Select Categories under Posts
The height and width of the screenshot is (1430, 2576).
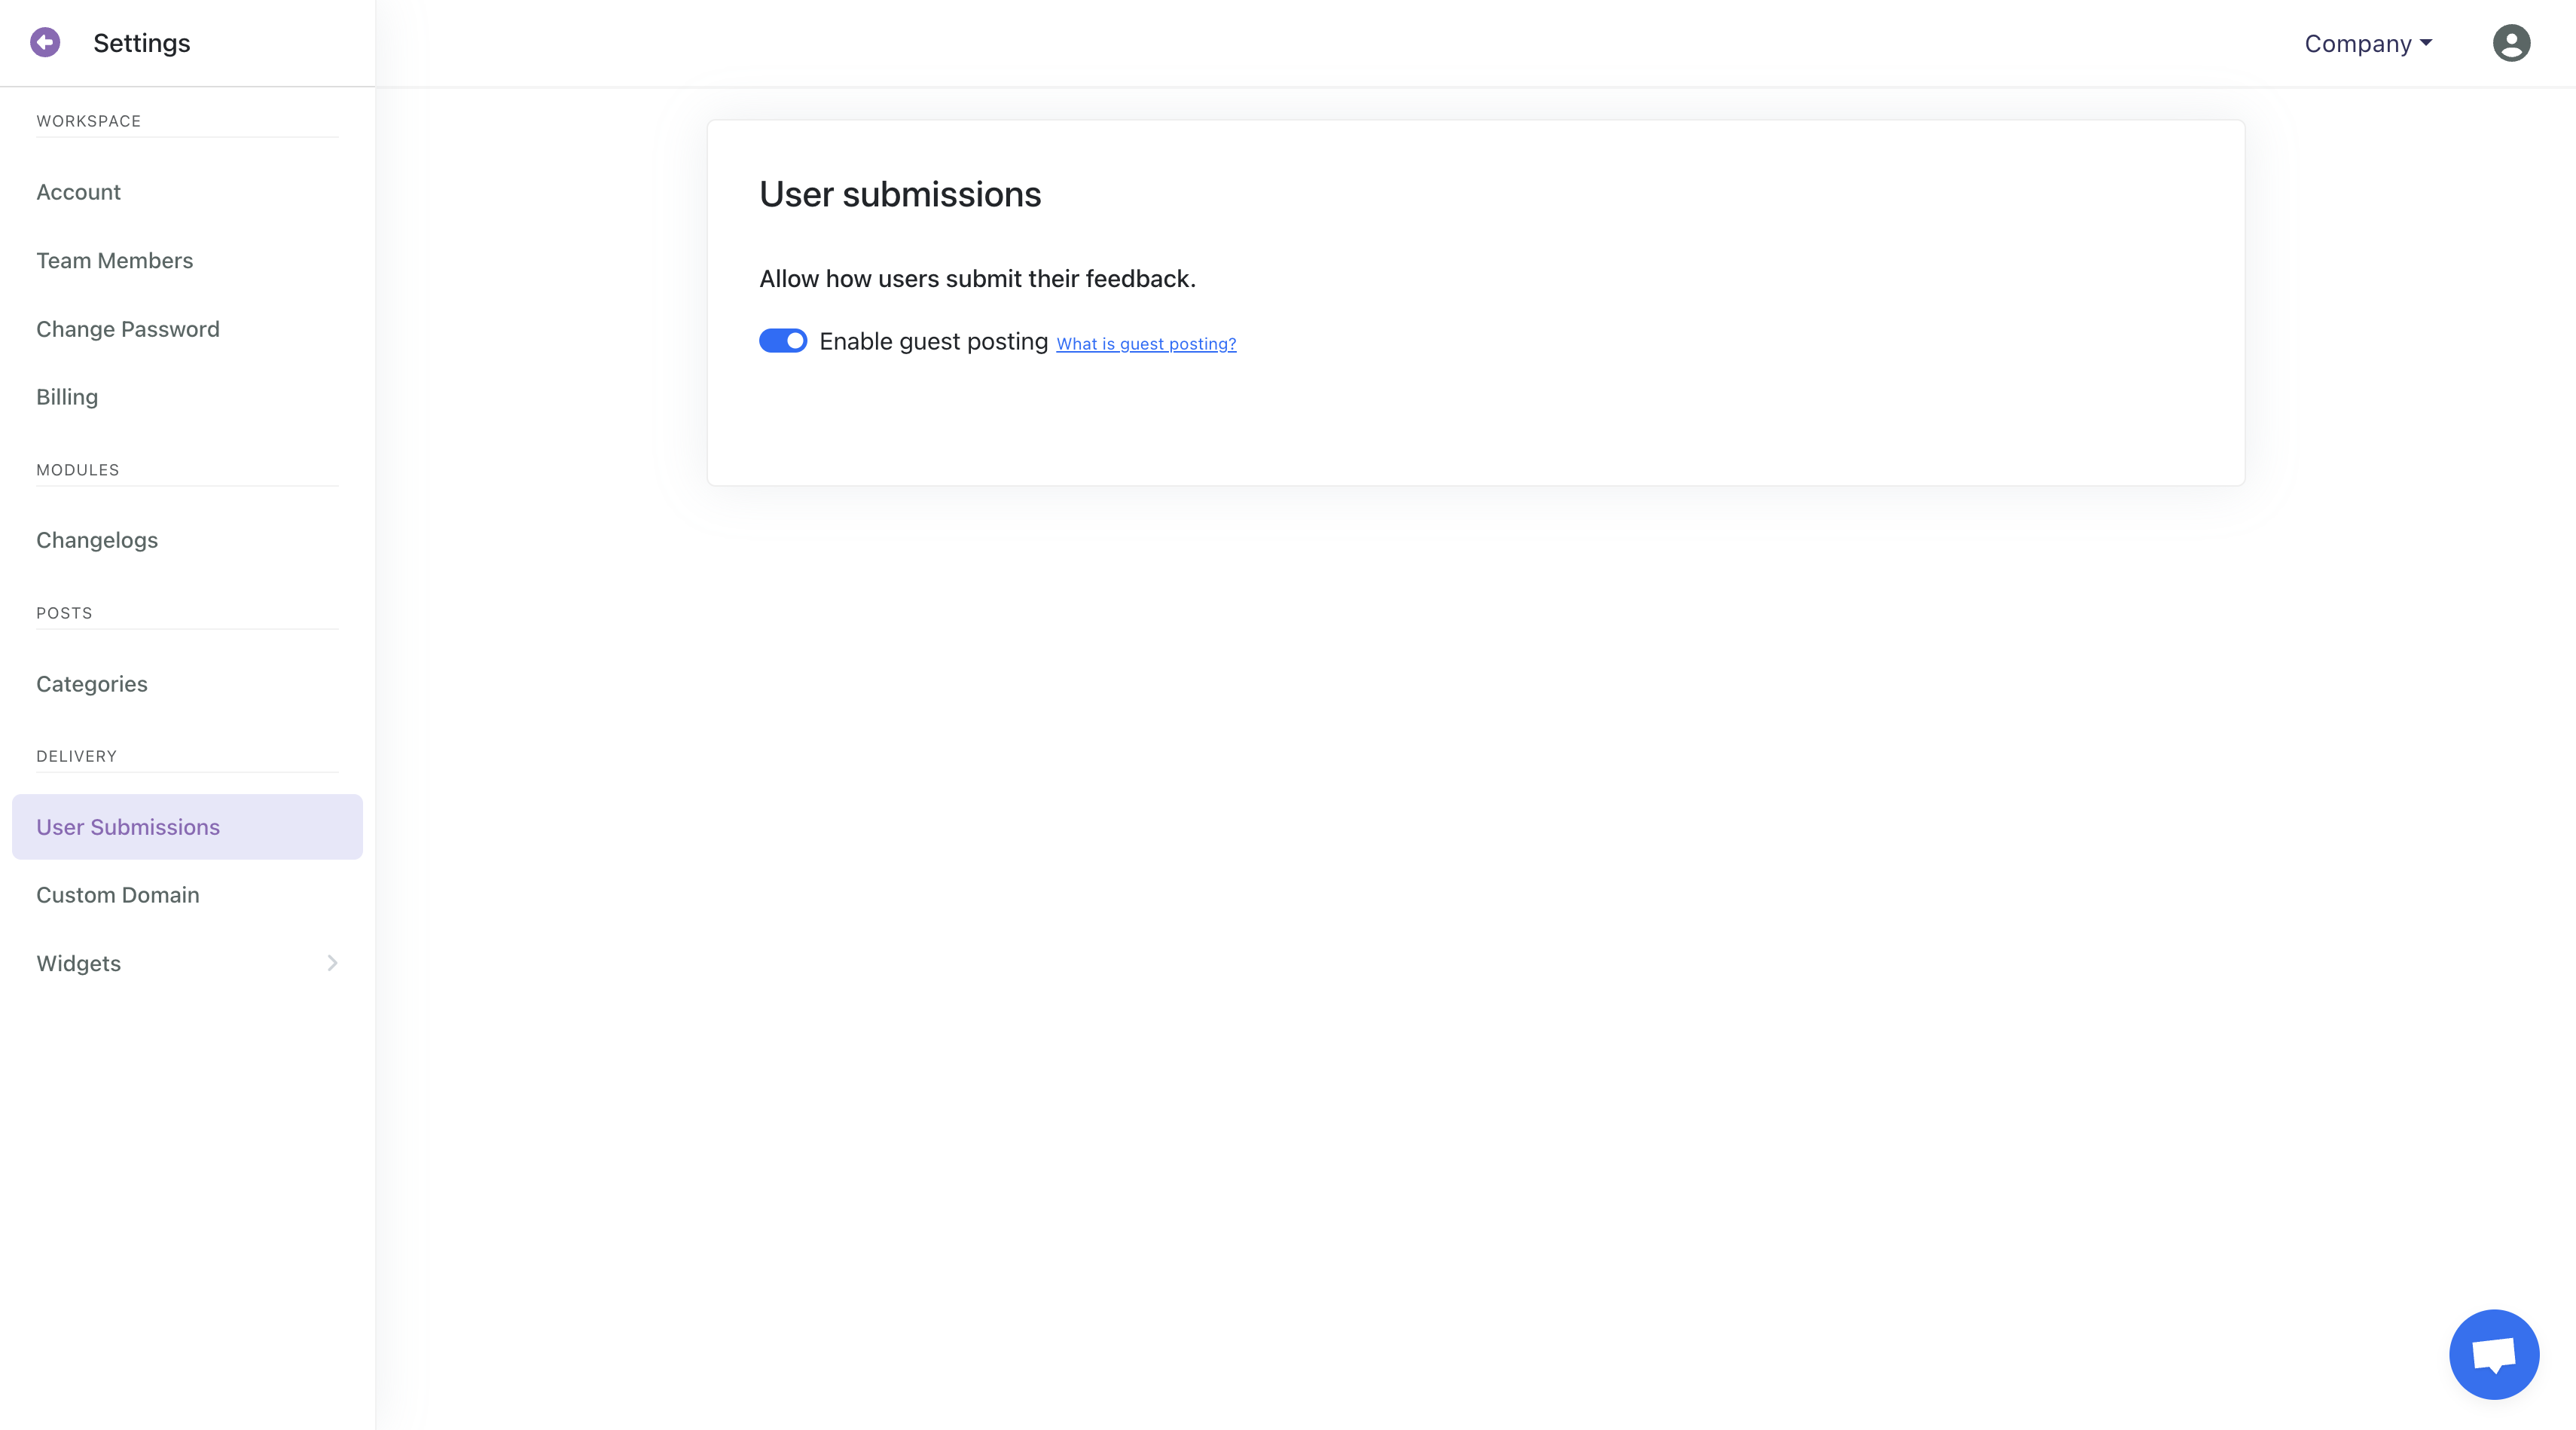coord(92,684)
